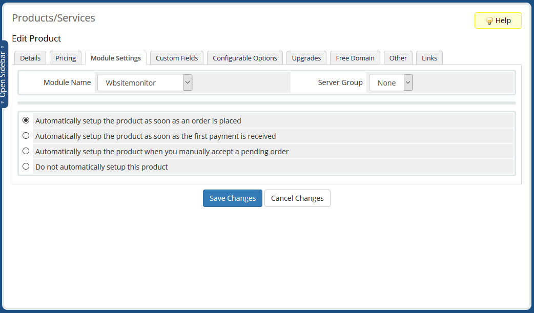Switch to the Free Domain tab
The height and width of the screenshot is (313, 534).
[355, 58]
